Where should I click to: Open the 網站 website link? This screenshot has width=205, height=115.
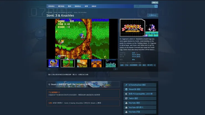coord(134,59)
